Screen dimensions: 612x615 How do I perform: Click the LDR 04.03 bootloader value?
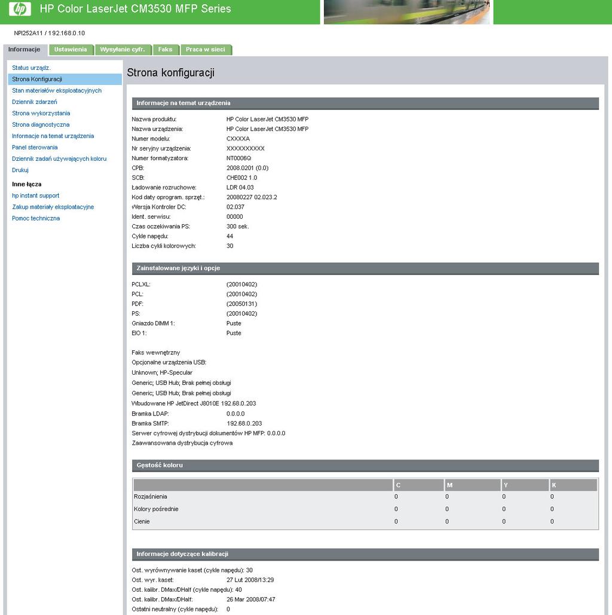240,188
